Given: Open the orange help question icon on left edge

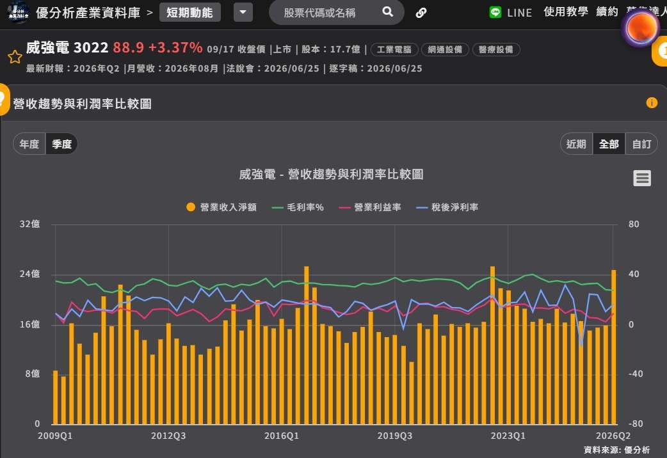Looking at the screenshot, I should pos(3,100).
